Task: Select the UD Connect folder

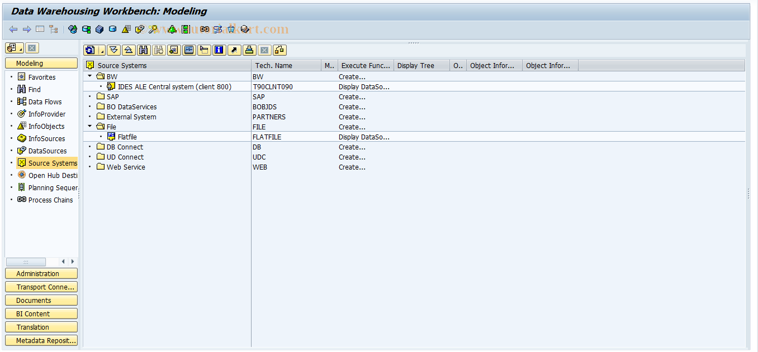Action: click(120, 157)
